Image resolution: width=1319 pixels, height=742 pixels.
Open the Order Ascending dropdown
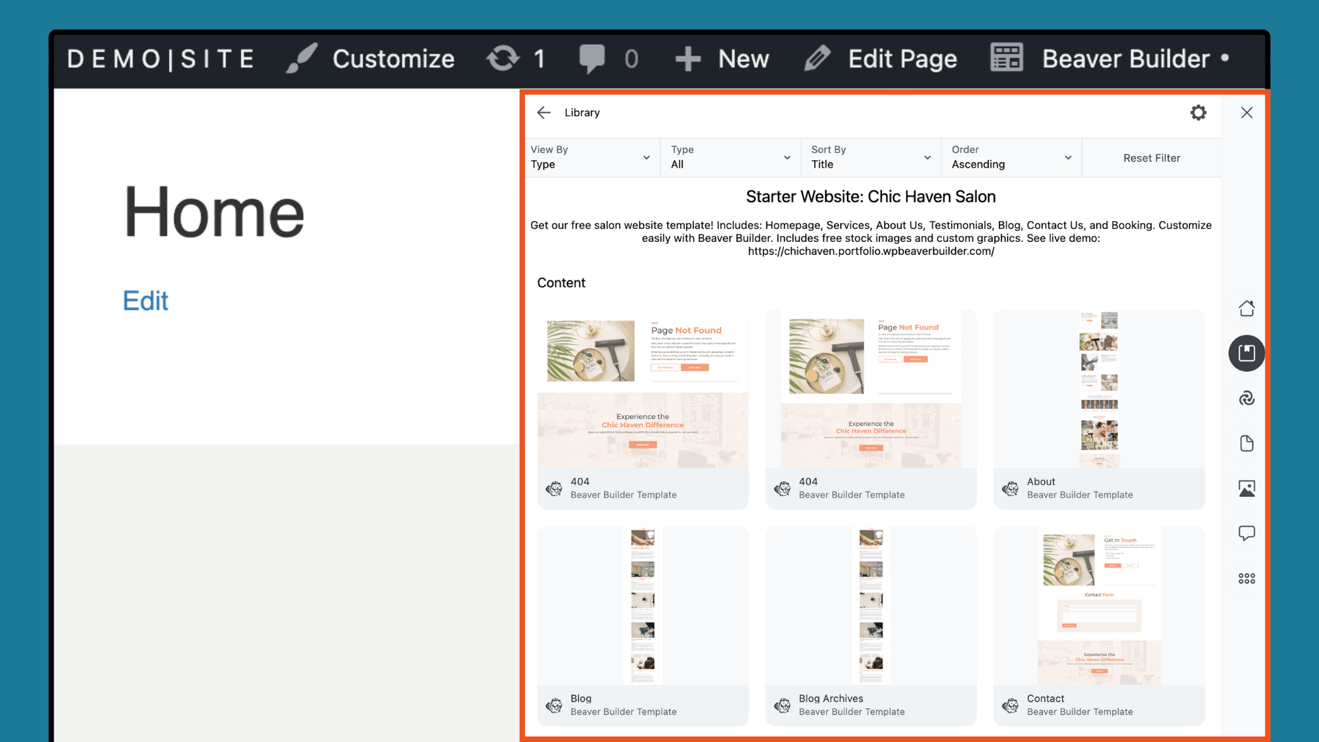(x=1011, y=157)
